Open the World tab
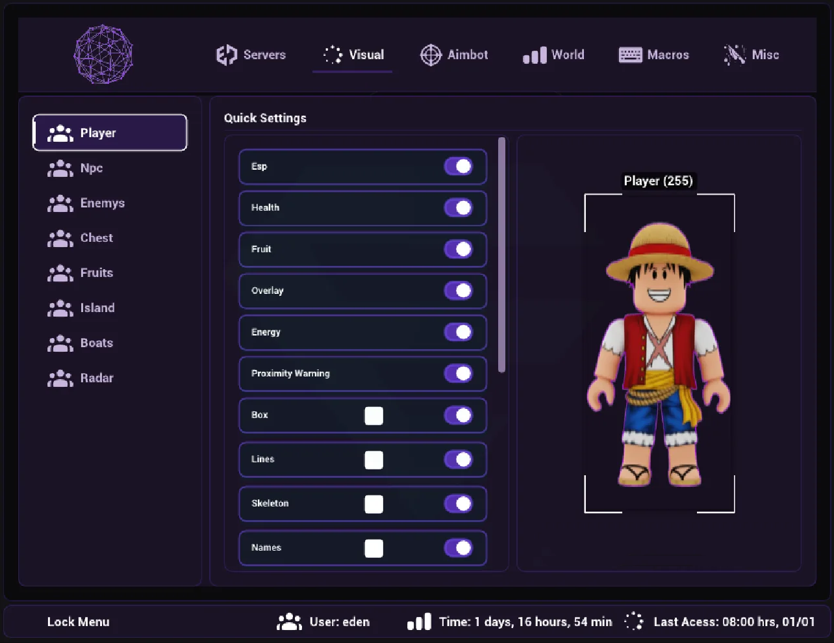The height and width of the screenshot is (643, 834). [x=553, y=55]
